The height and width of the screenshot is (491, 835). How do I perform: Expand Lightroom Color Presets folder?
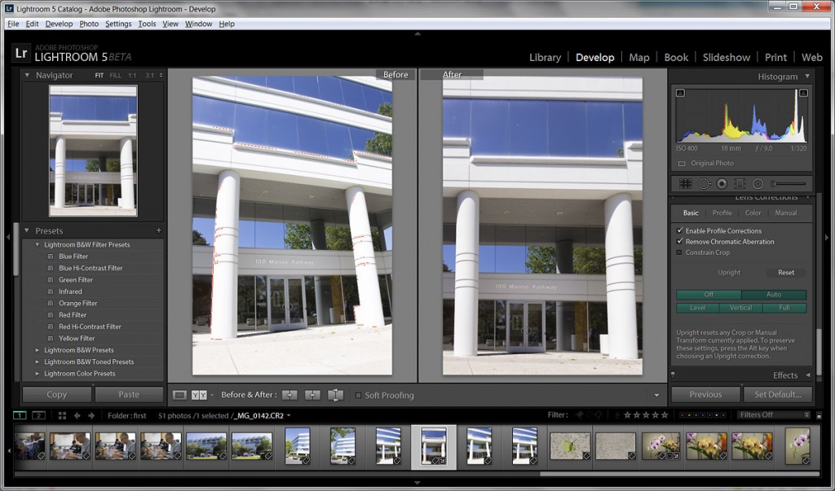[x=38, y=374]
